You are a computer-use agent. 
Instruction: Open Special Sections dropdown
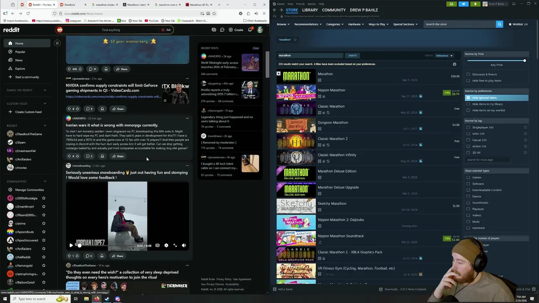click(405, 24)
